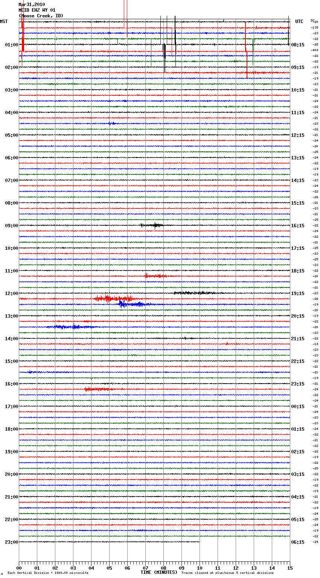
Task: Click the "20:00" MST time label
Action: (12, 474)
